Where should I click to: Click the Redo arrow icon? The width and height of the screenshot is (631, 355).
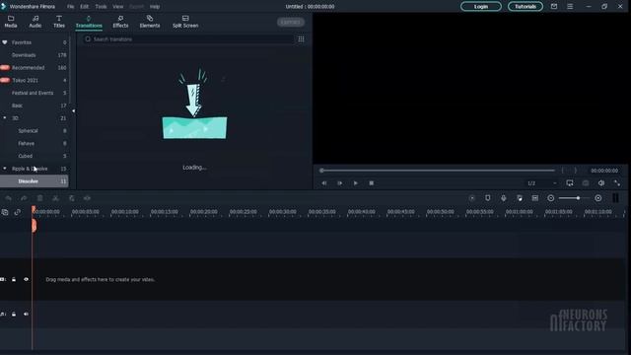tap(24, 198)
